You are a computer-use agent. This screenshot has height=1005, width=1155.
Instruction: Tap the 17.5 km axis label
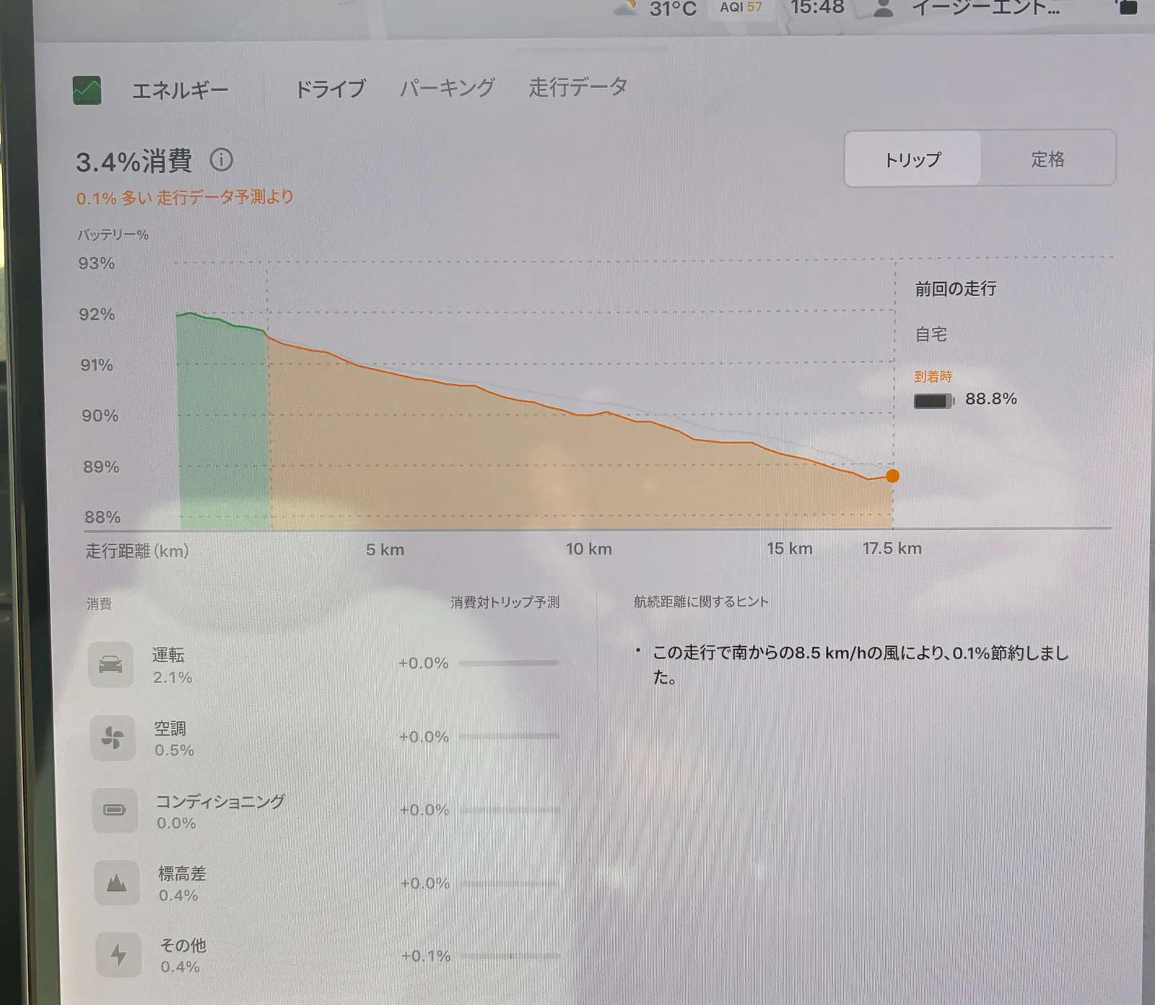tap(892, 548)
